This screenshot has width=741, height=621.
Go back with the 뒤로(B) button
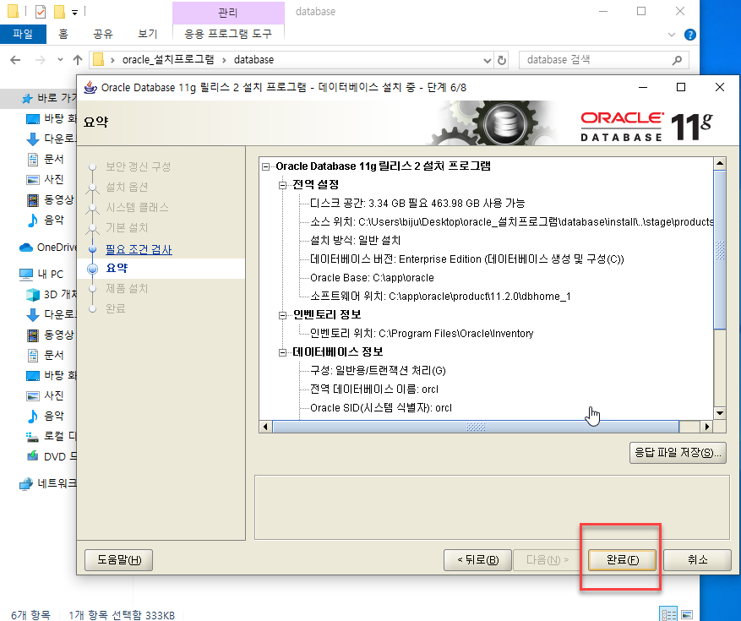(x=477, y=560)
